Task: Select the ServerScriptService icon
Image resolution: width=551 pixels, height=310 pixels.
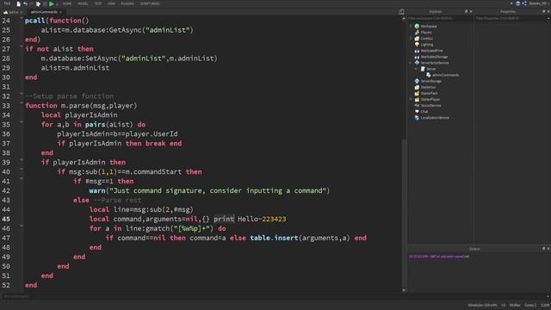Action: (417, 63)
